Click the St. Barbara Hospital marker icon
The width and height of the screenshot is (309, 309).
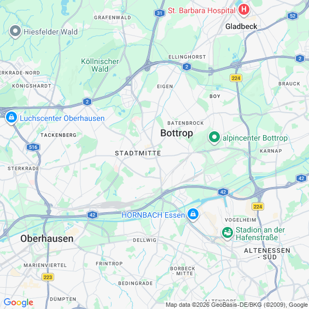(x=244, y=10)
